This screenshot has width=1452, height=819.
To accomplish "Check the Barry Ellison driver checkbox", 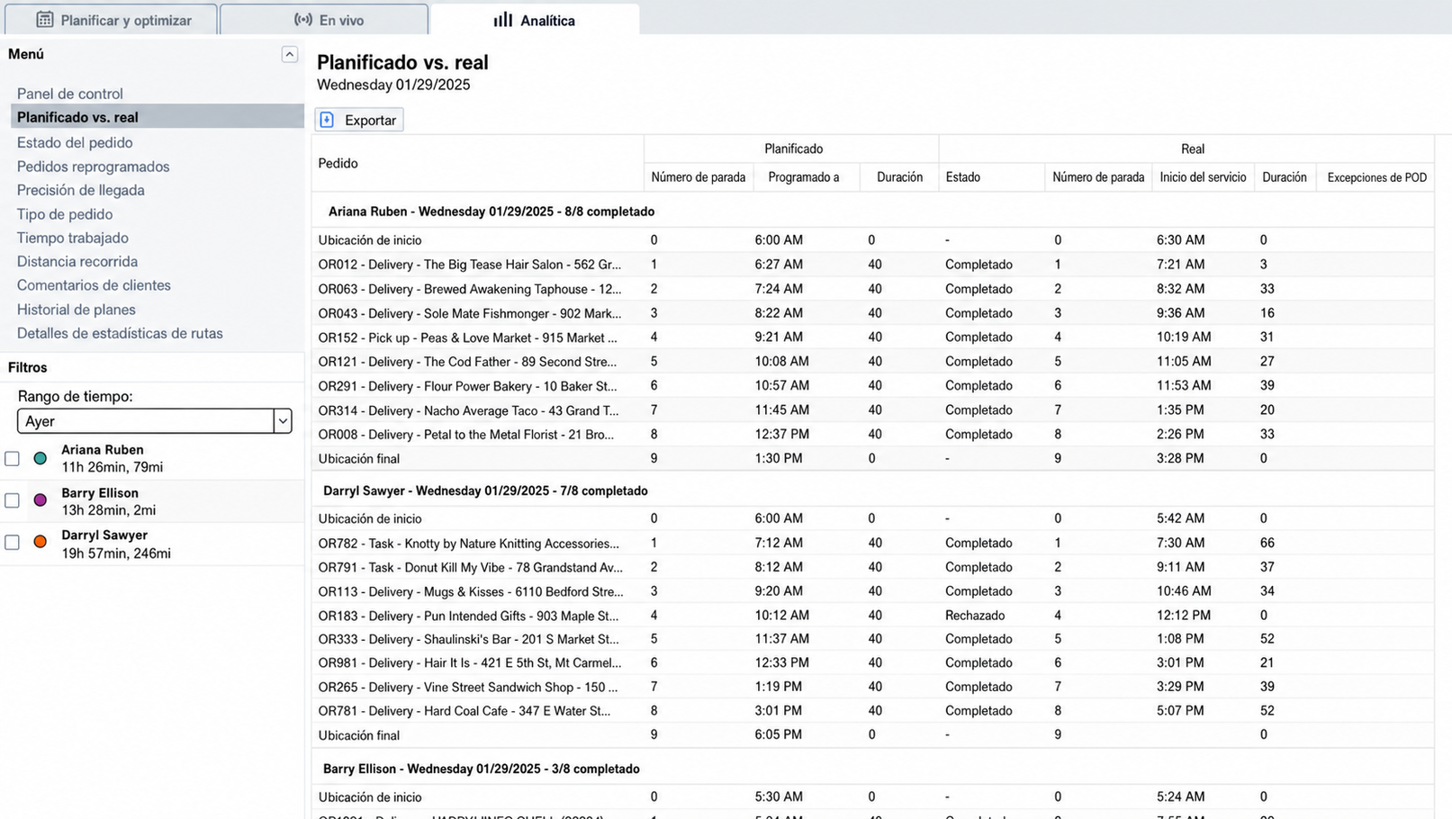I will click(13, 500).
